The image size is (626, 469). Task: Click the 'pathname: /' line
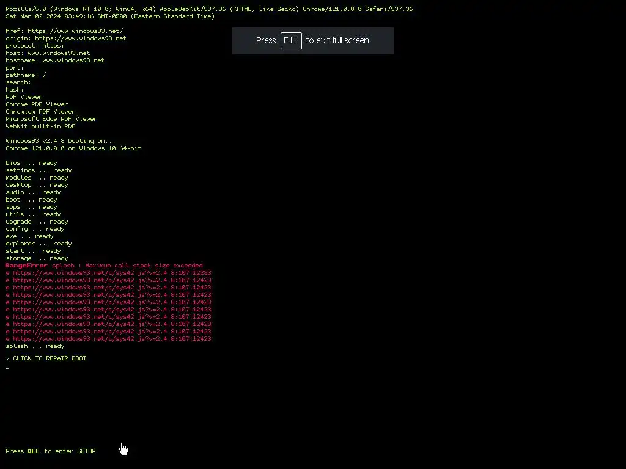tap(26, 75)
